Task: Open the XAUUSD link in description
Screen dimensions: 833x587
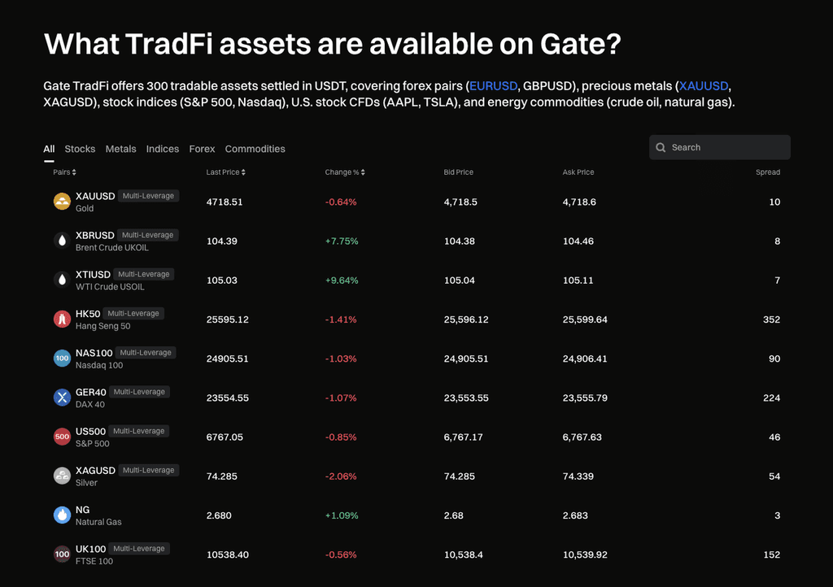Action: (x=704, y=86)
